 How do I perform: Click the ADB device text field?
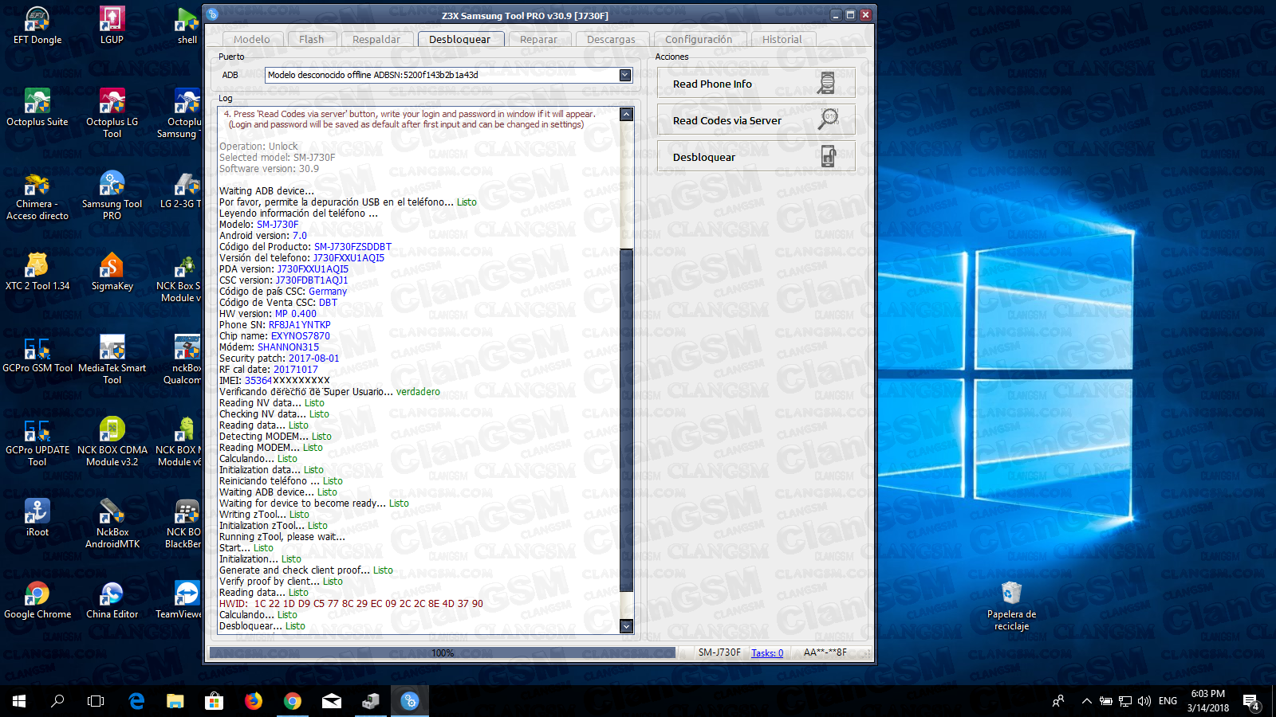tap(442, 75)
